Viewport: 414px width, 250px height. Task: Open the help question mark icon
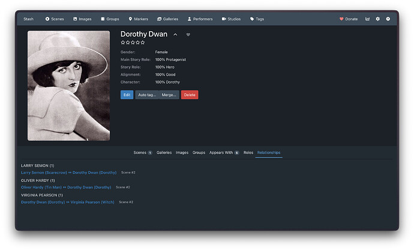388,19
